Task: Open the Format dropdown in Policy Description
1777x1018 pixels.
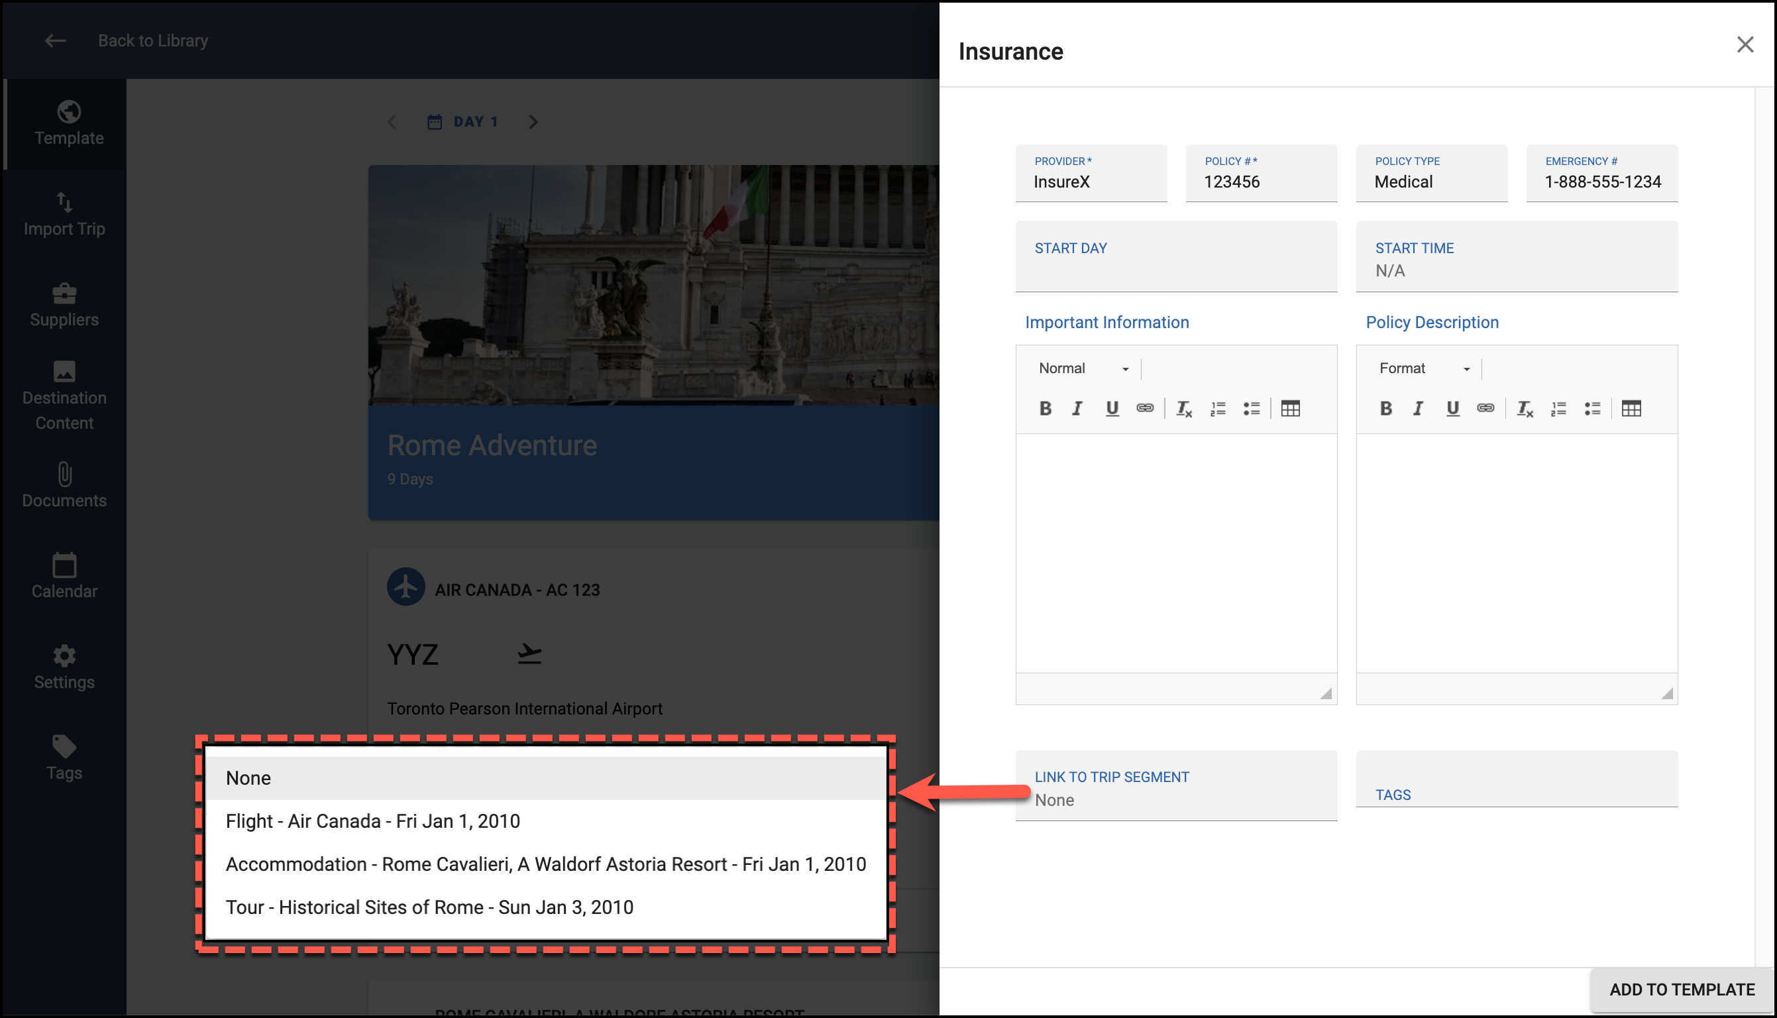Action: (1423, 368)
